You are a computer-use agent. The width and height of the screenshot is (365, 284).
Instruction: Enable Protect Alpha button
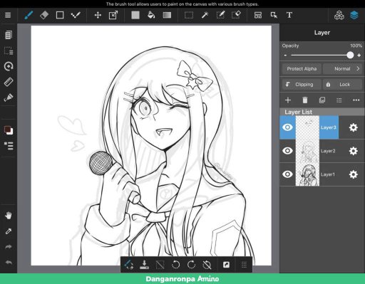click(302, 69)
